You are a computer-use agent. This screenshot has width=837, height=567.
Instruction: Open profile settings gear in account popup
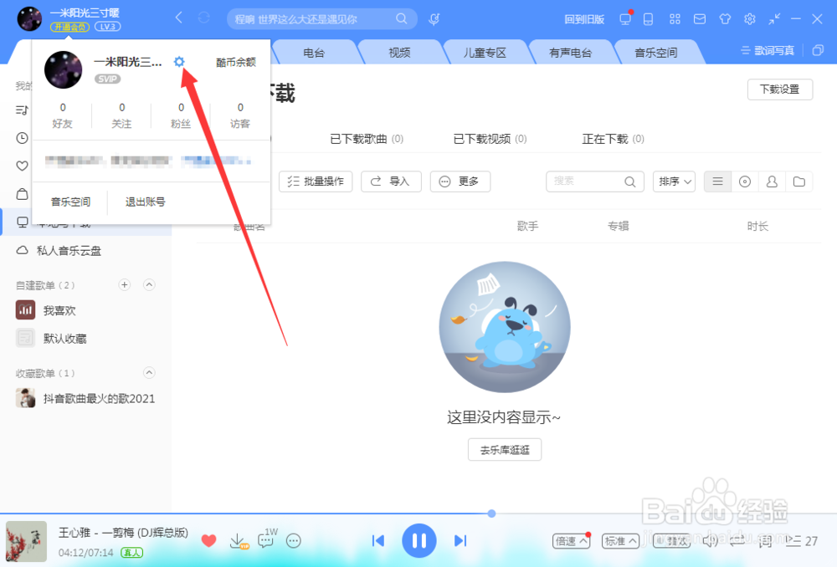179,62
